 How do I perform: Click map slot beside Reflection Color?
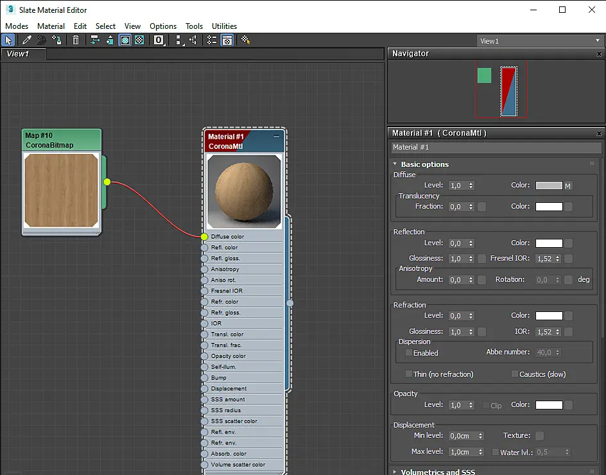coord(568,243)
